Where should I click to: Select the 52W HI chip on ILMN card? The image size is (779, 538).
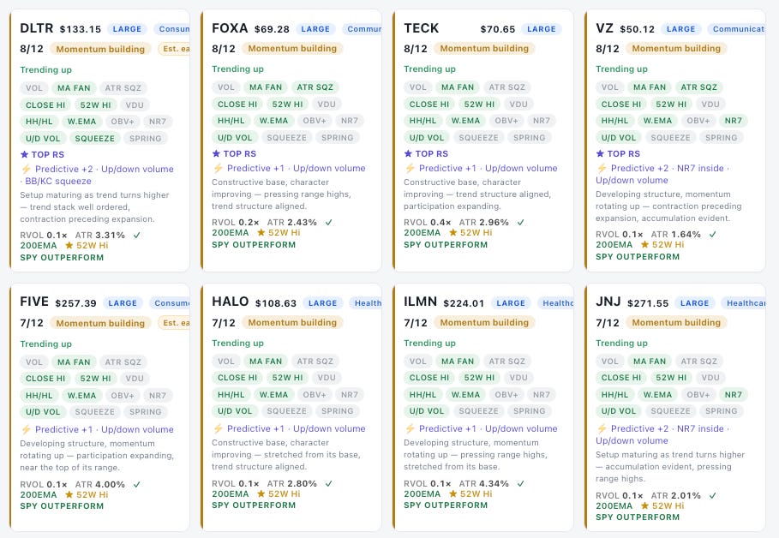[x=479, y=378]
